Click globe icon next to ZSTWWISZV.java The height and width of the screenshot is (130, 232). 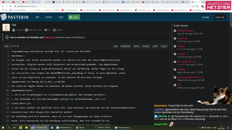[x=175, y=31]
